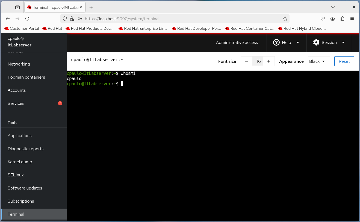Open Podman containers in sidebar

pos(26,77)
